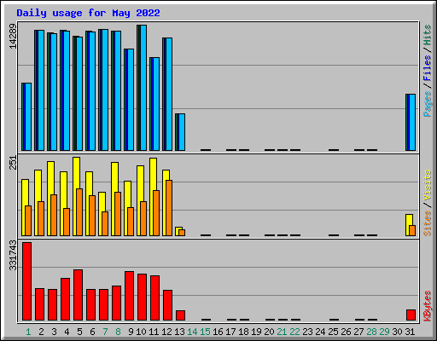Click green day 14 label on the x-axis
The width and height of the screenshot is (437, 341).
192,332
